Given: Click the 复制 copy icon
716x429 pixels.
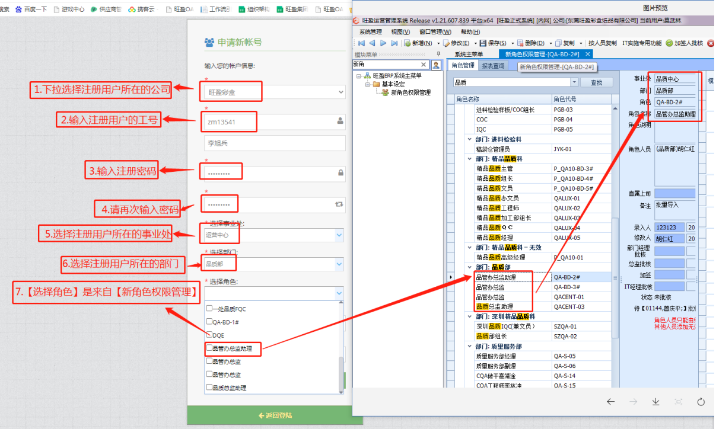Looking at the screenshot, I should pyautogui.click(x=558, y=43).
